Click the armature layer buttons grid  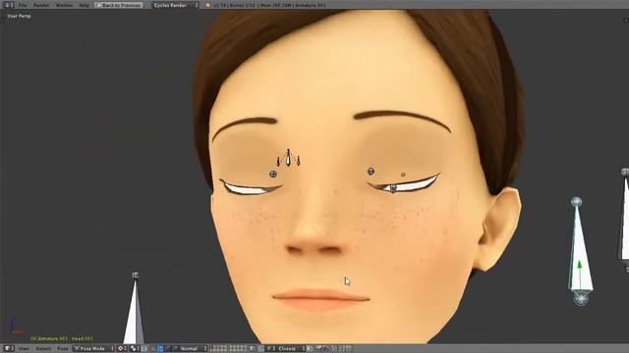tap(227, 349)
